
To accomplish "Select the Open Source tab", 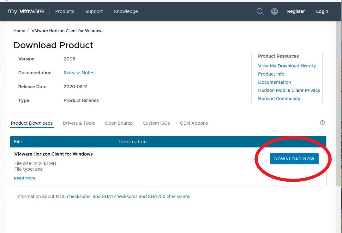I will [x=118, y=123].
